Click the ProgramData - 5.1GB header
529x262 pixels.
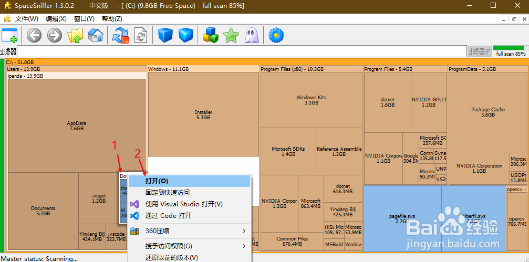(x=488, y=69)
